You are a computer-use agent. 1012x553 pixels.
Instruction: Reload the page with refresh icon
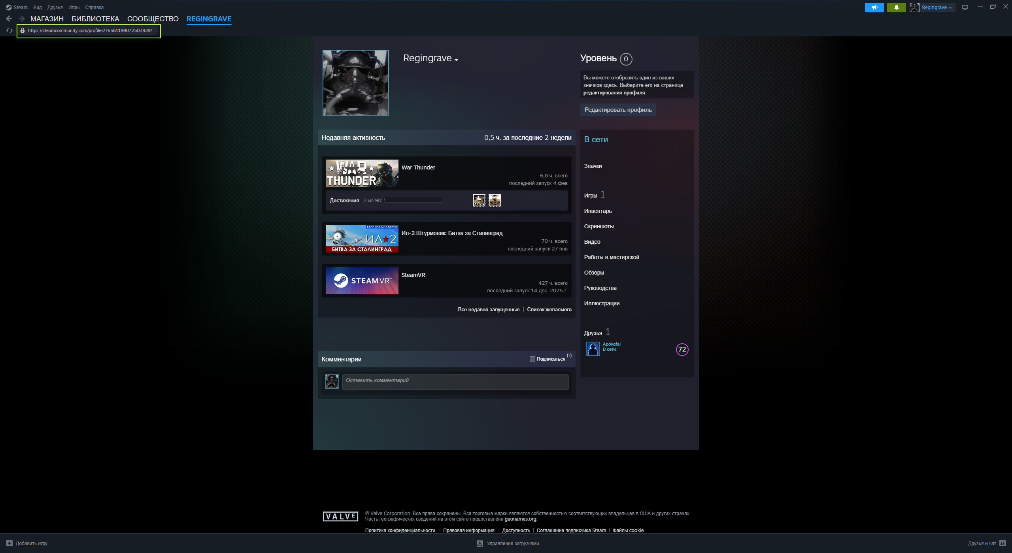point(9,30)
